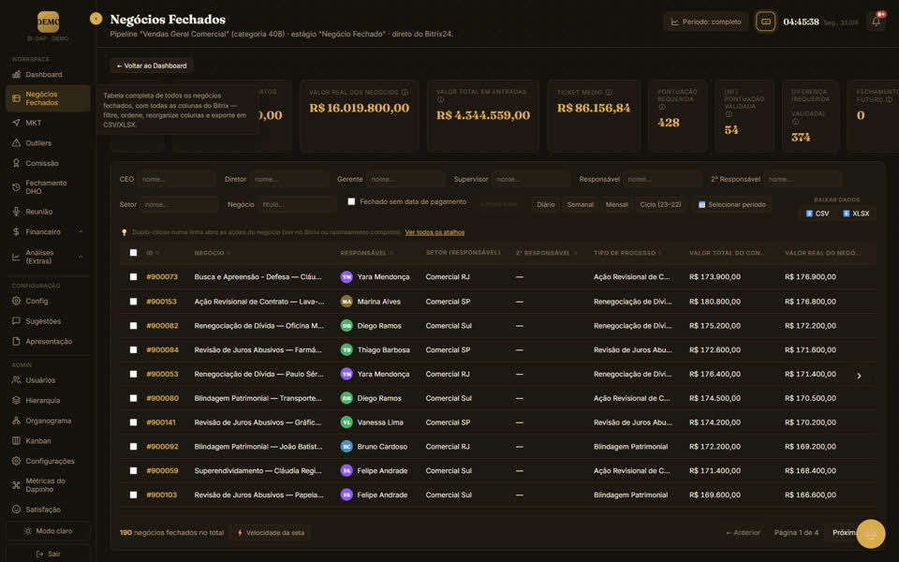Open Config gear under Configuração
Viewport: 899px width, 562px height.
tap(16, 301)
